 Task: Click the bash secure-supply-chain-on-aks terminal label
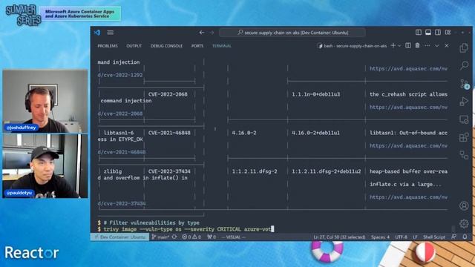352,46
